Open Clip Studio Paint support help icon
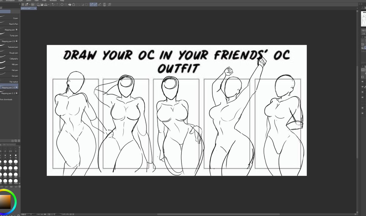The width and height of the screenshot is (366, 216). point(109,5)
